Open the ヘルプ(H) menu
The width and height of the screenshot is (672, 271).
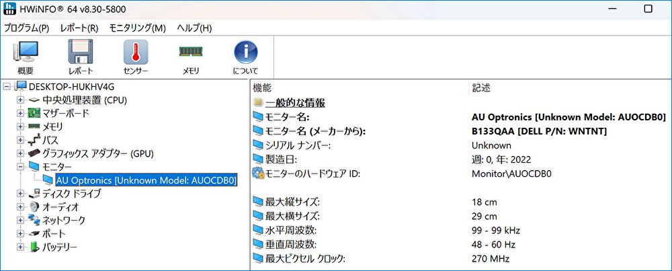pyautogui.click(x=194, y=28)
